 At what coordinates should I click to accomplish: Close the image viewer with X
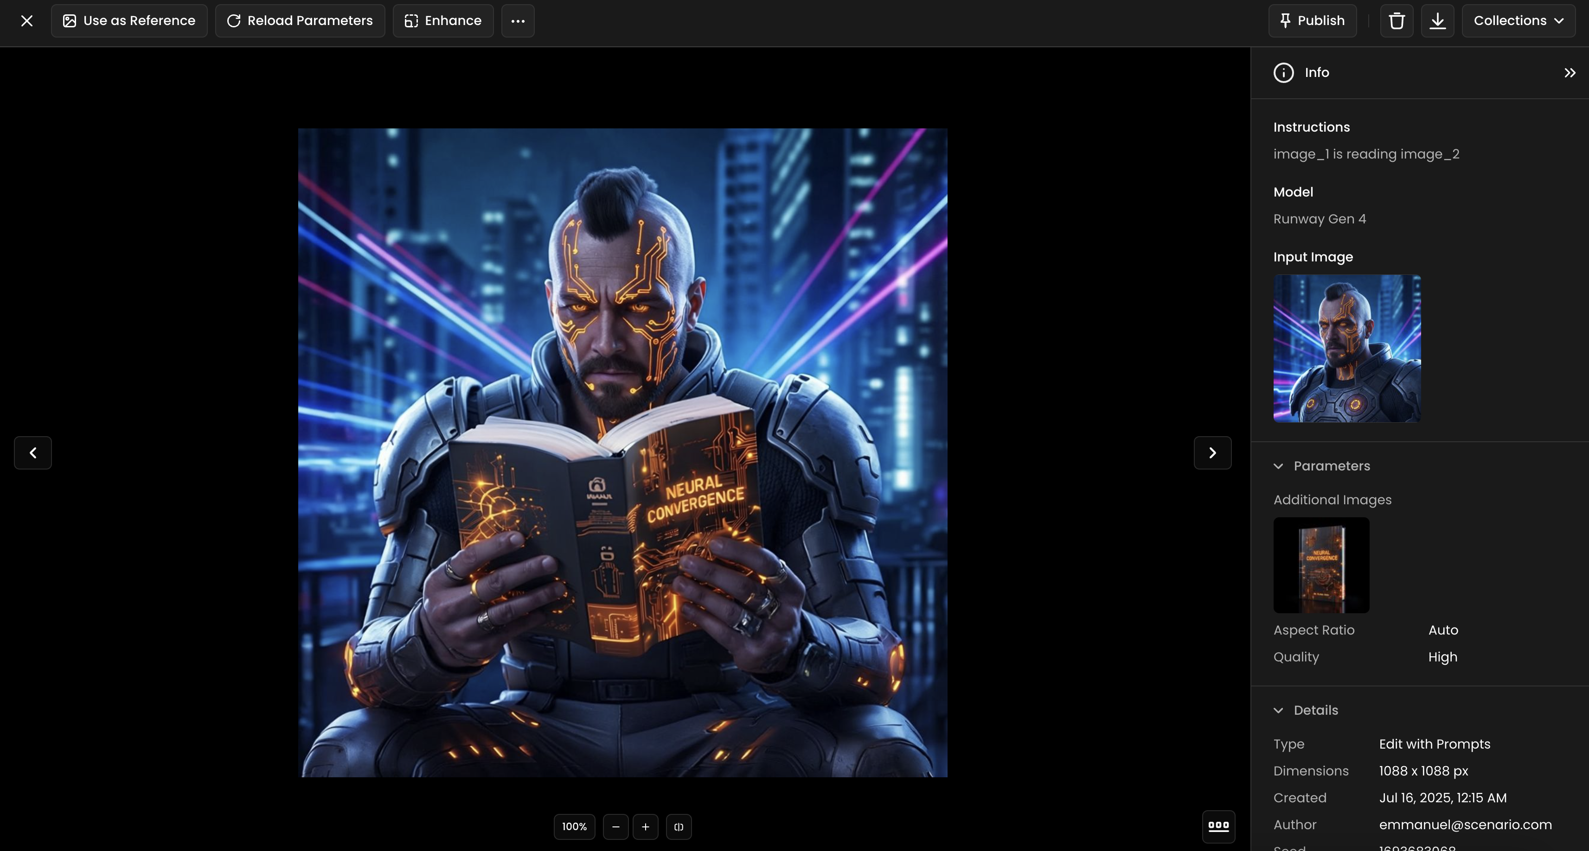pos(26,21)
